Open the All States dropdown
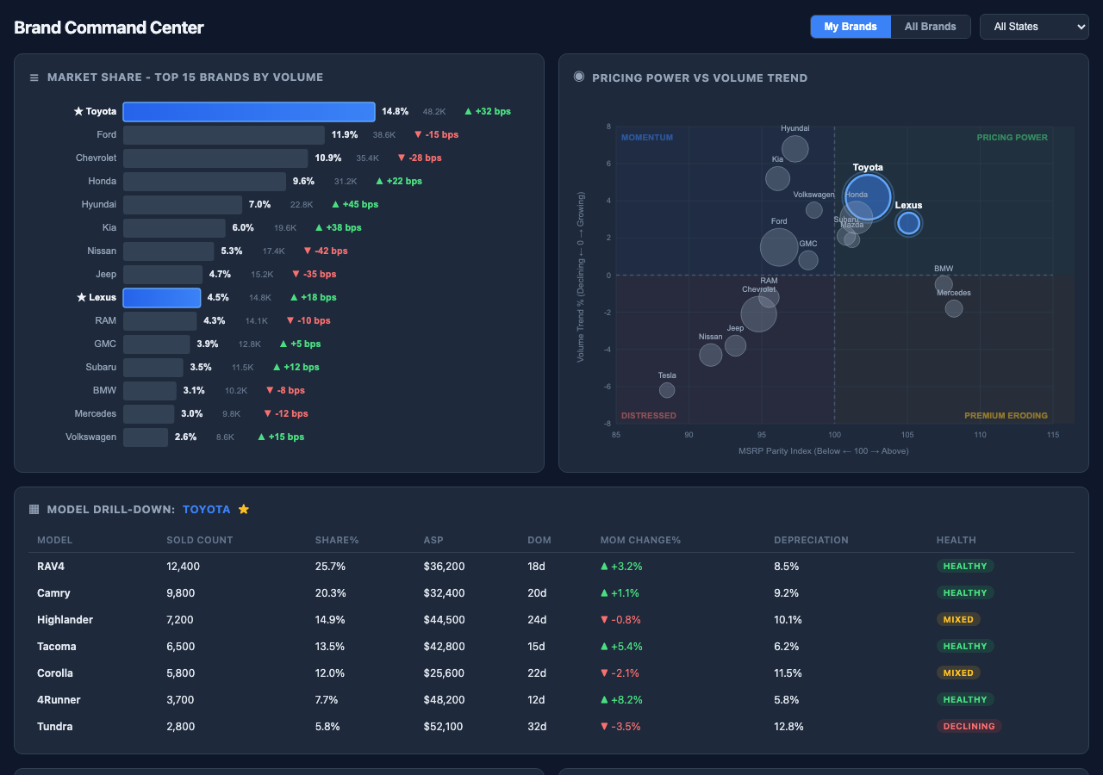 point(1033,27)
